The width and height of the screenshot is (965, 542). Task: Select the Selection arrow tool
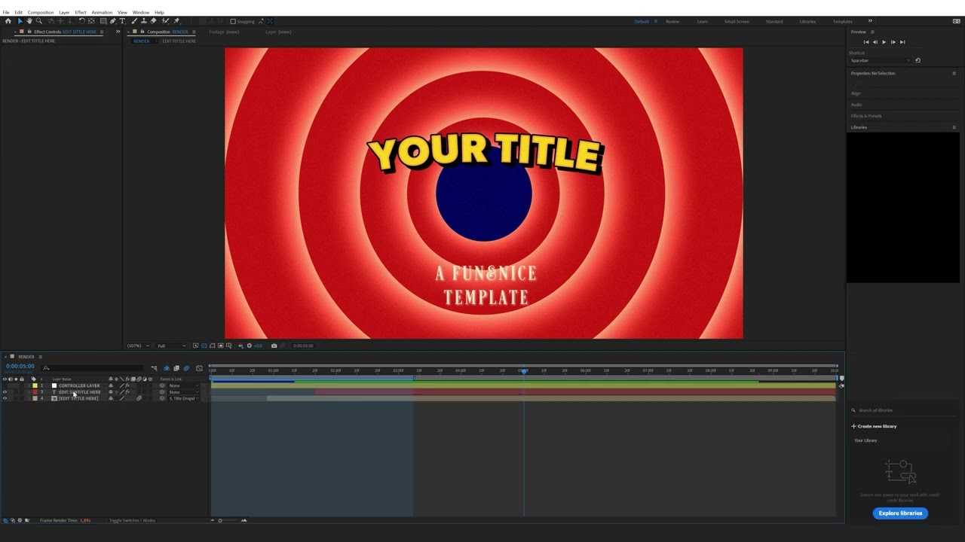tap(20, 21)
